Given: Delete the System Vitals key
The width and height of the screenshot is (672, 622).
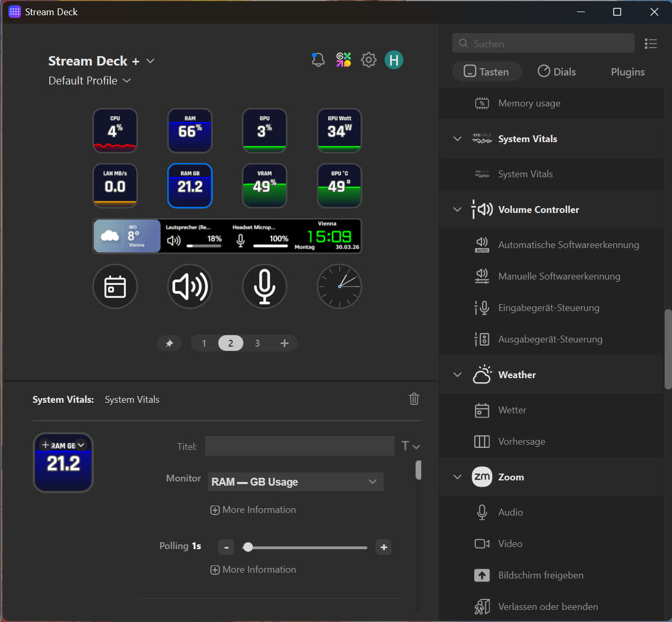Looking at the screenshot, I should [414, 399].
